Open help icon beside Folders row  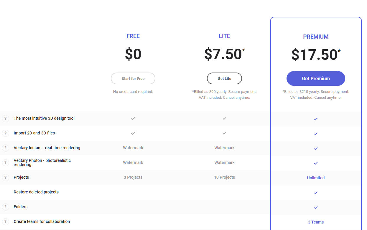click(5, 207)
